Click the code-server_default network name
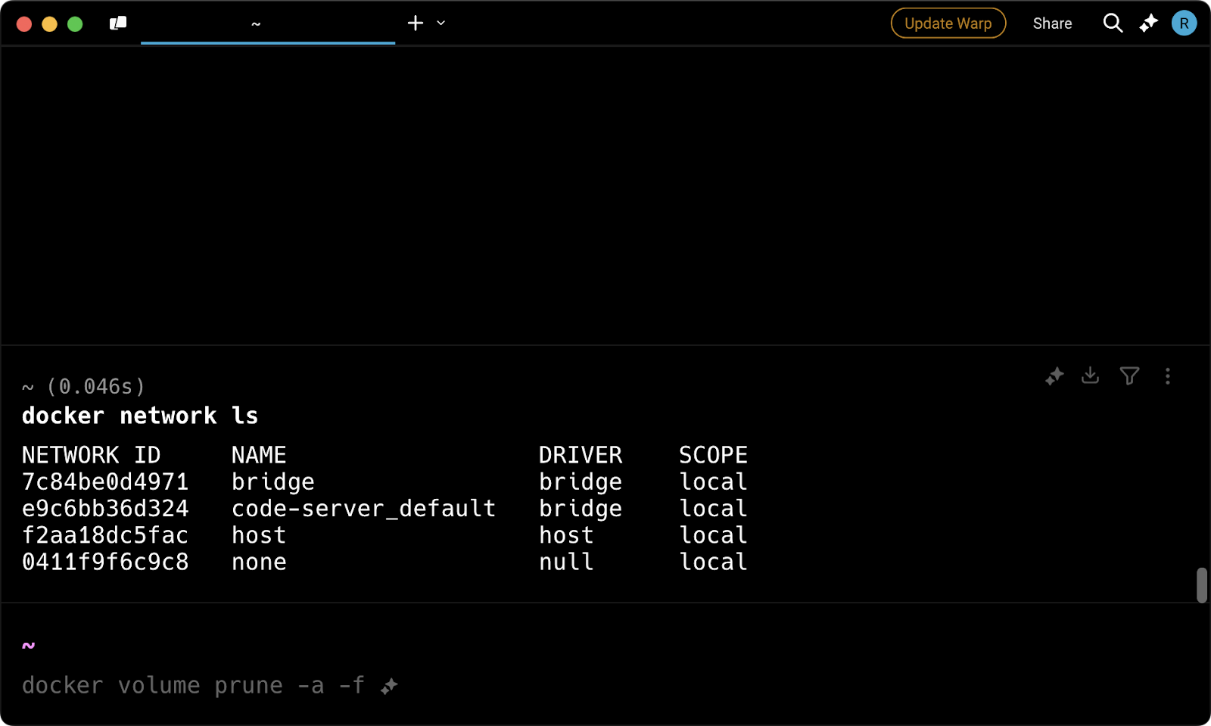 (363, 509)
